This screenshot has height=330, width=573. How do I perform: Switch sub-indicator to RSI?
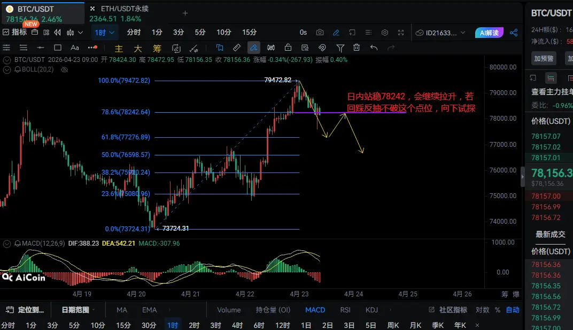(x=345, y=310)
